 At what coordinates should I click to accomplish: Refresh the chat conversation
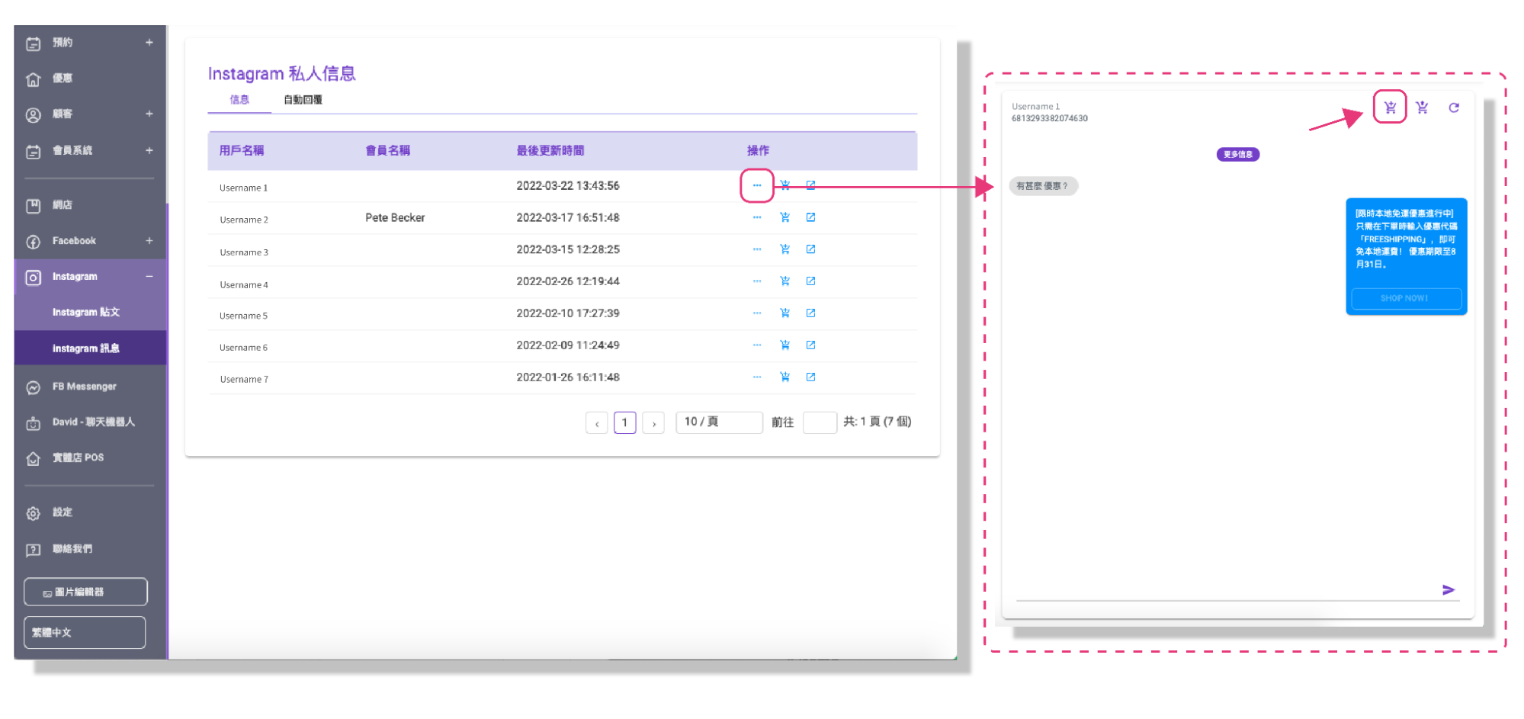1454,108
